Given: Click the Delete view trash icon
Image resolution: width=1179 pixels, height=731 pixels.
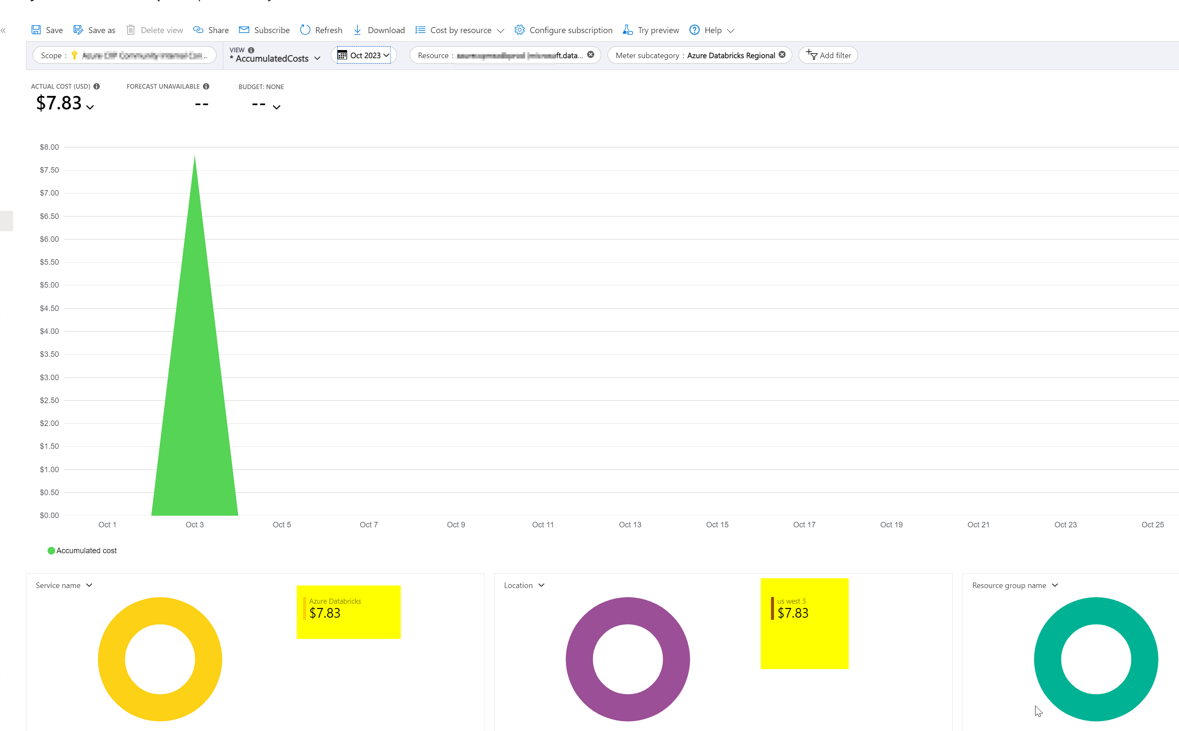Looking at the screenshot, I should coord(130,30).
